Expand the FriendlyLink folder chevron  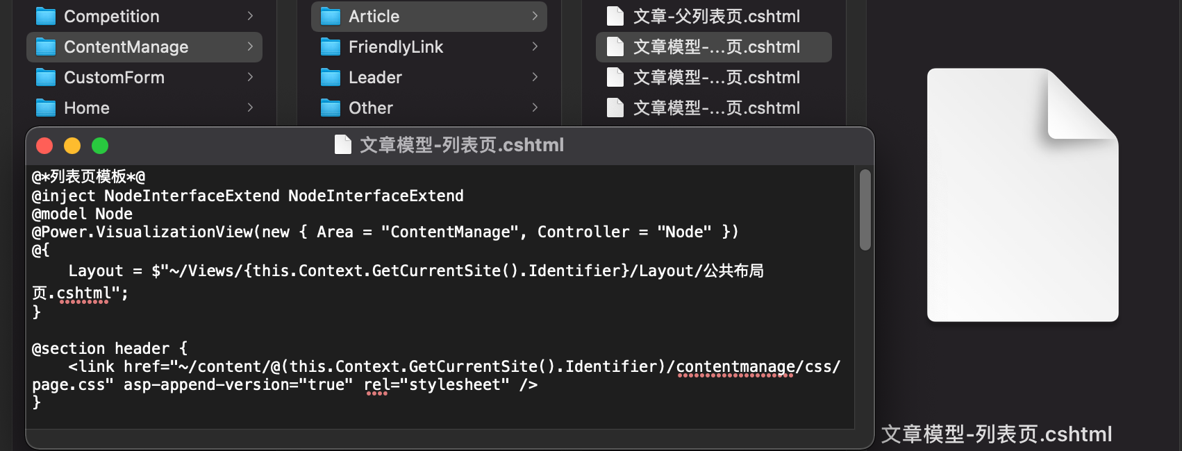pos(535,46)
